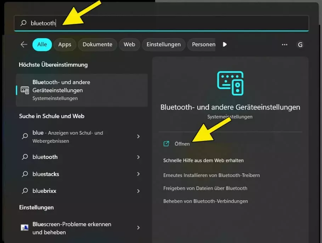Click Beheben von Bluetooth-Verbindungen link
This screenshot has width=322, height=243.
point(205,201)
